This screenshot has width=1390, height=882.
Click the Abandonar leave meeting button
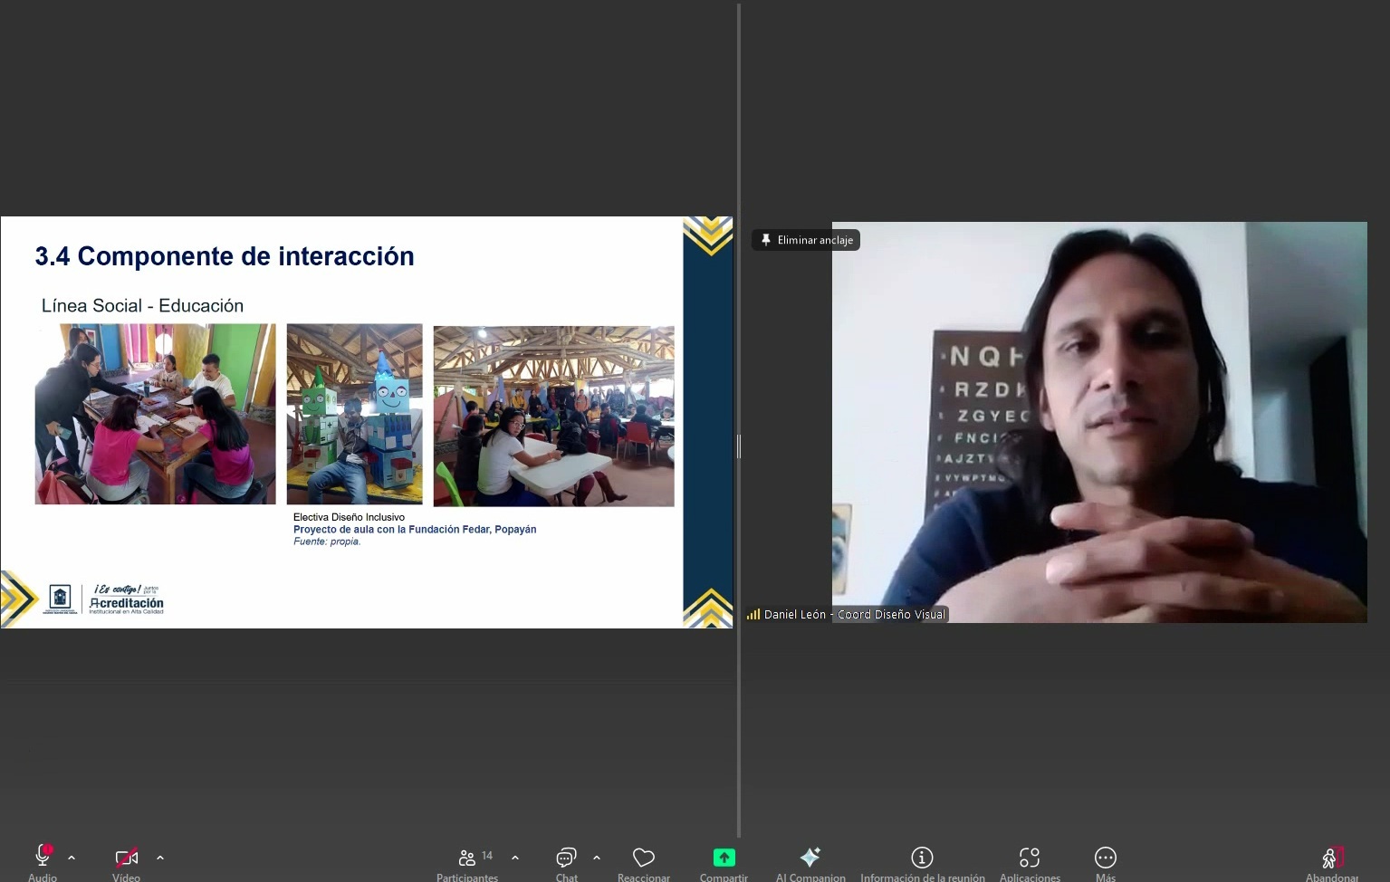click(x=1332, y=862)
